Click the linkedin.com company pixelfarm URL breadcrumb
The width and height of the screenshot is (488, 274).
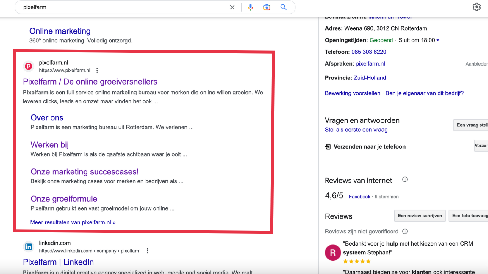[90, 251]
